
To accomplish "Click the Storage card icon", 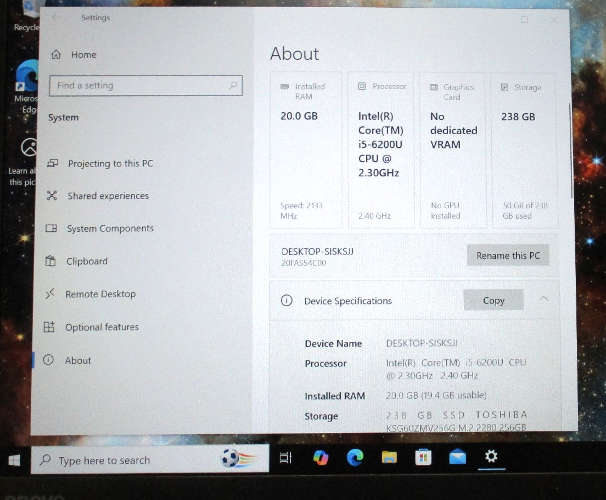I will [504, 87].
